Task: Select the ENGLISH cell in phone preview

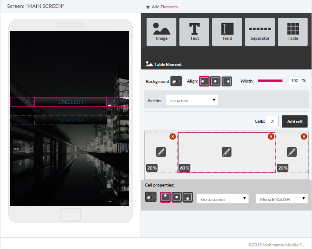Action: coord(70,102)
